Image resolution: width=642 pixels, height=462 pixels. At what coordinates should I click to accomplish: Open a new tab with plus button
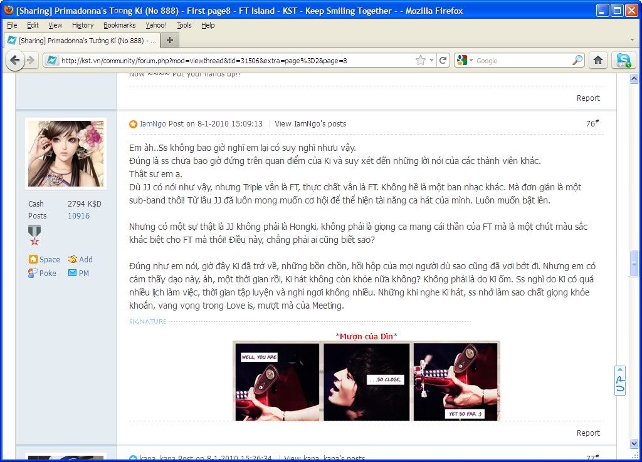pos(169,40)
